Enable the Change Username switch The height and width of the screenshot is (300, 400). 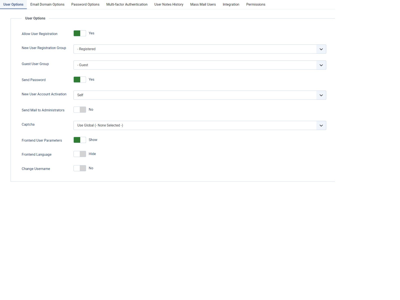(80, 168)
